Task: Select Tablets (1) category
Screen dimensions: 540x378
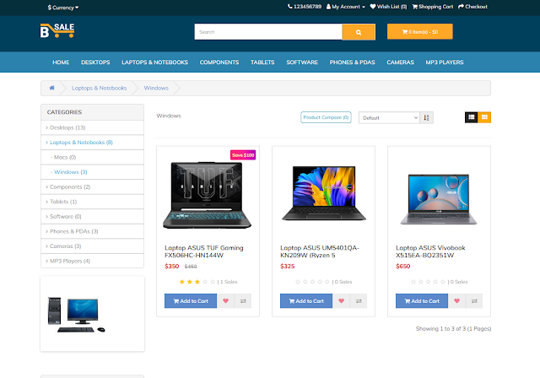Action: tap(92, 202)
